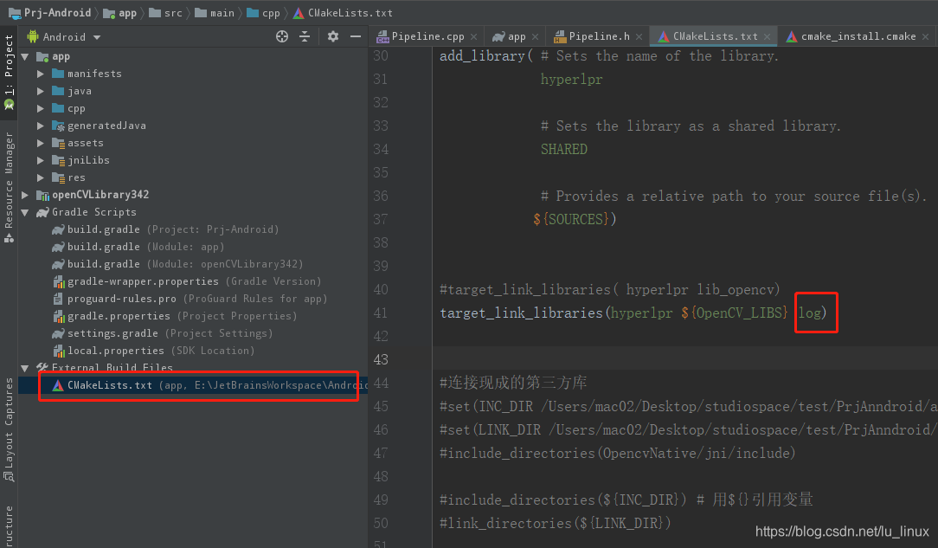This screenshot has height=548, width=938.
Task: Click the java folder icon
Action: click(x=58, y=91)
